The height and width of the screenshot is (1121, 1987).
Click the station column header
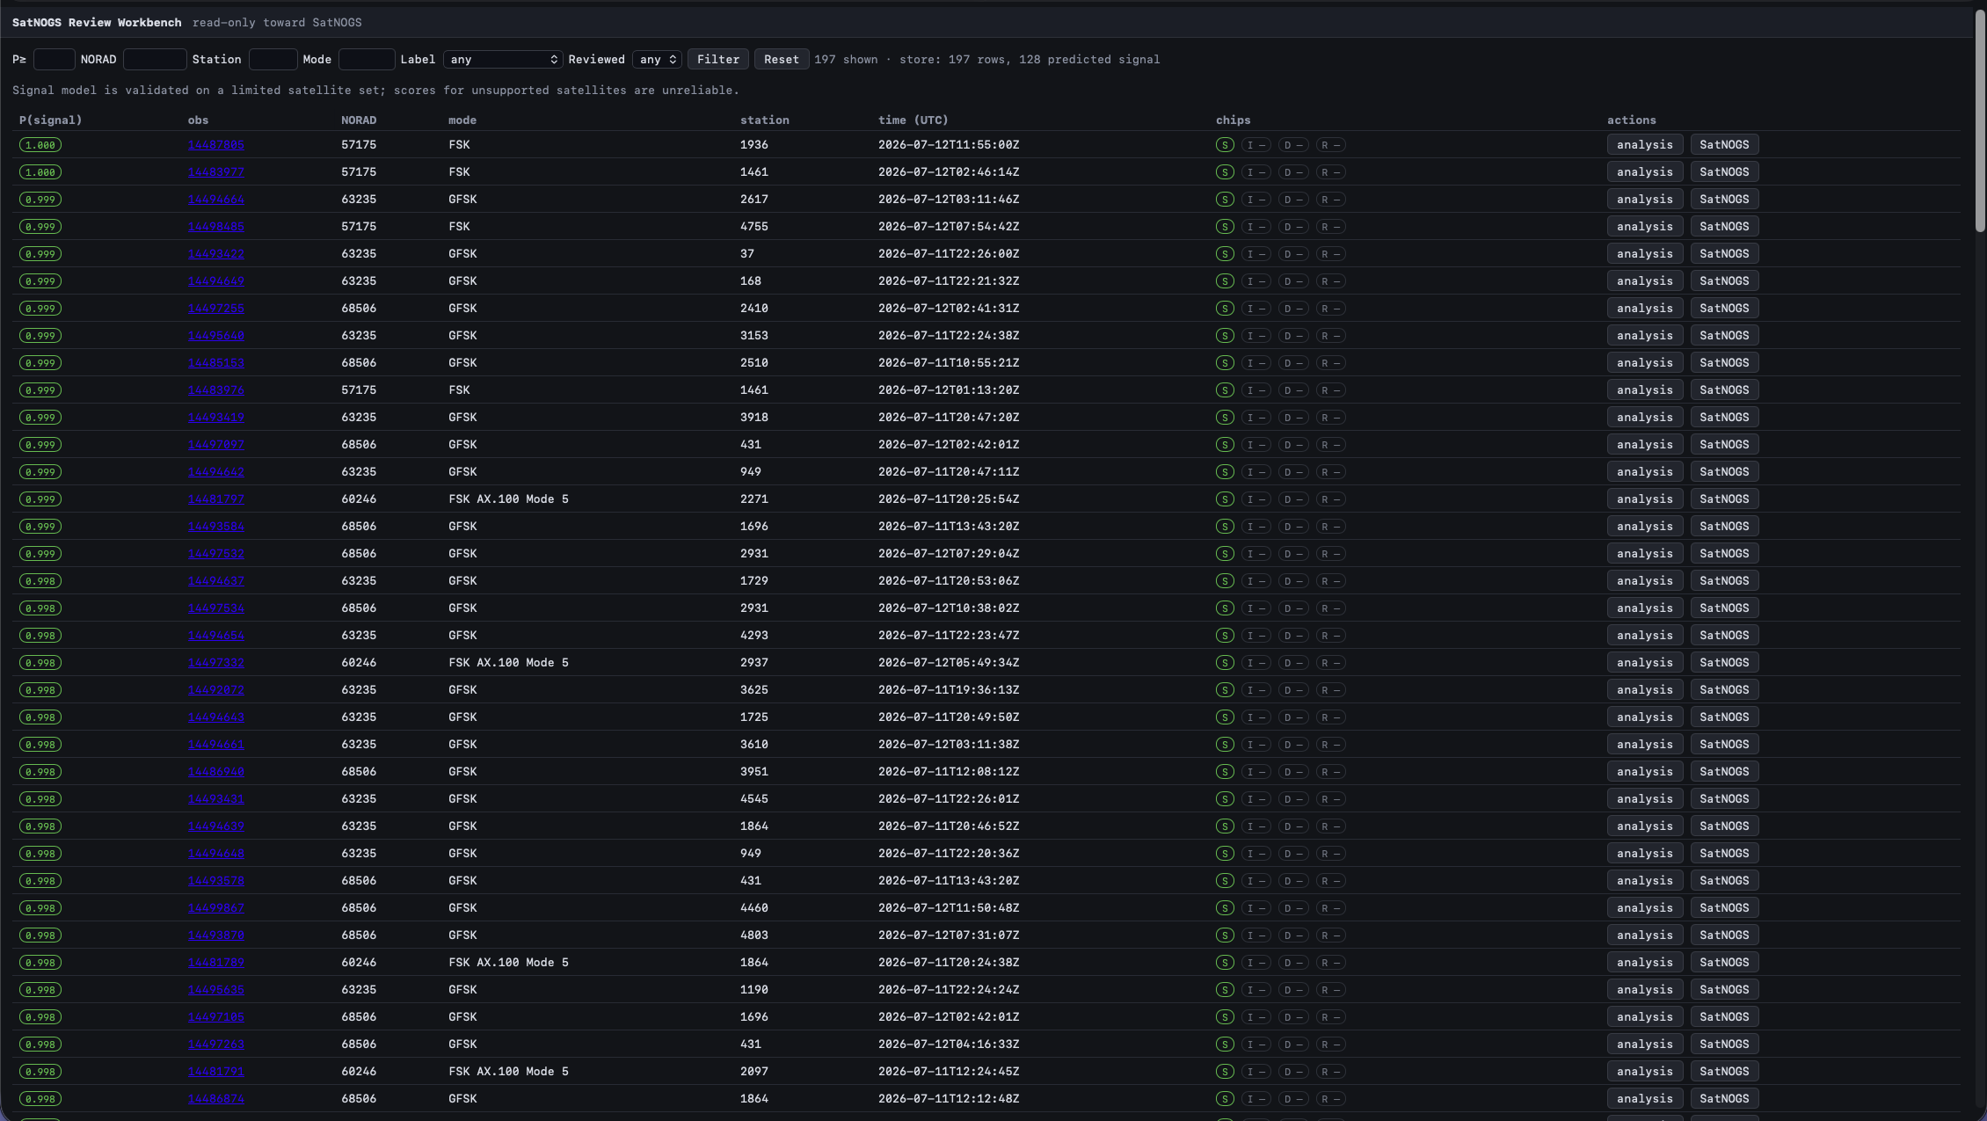pos(765,120)
